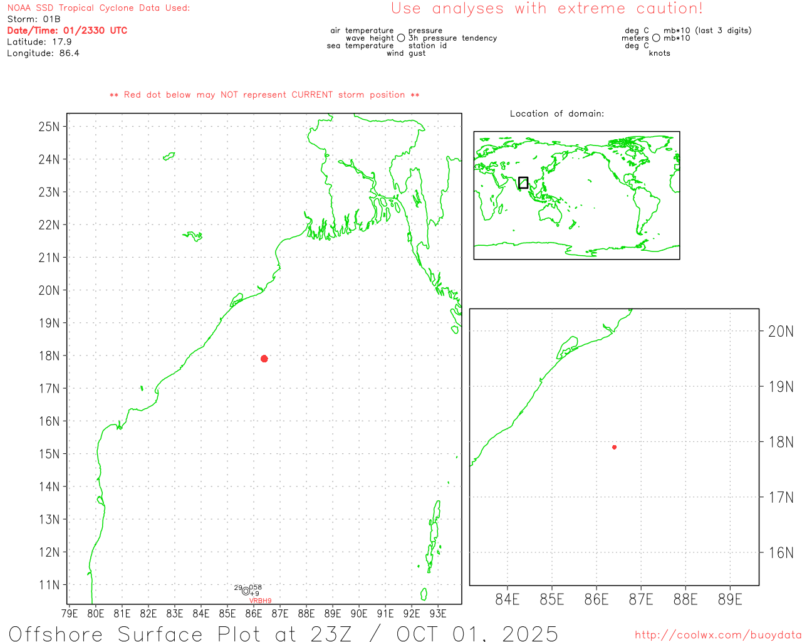
Task: Open the coolwx.com/buoydata link
Action: click(717, 635)
